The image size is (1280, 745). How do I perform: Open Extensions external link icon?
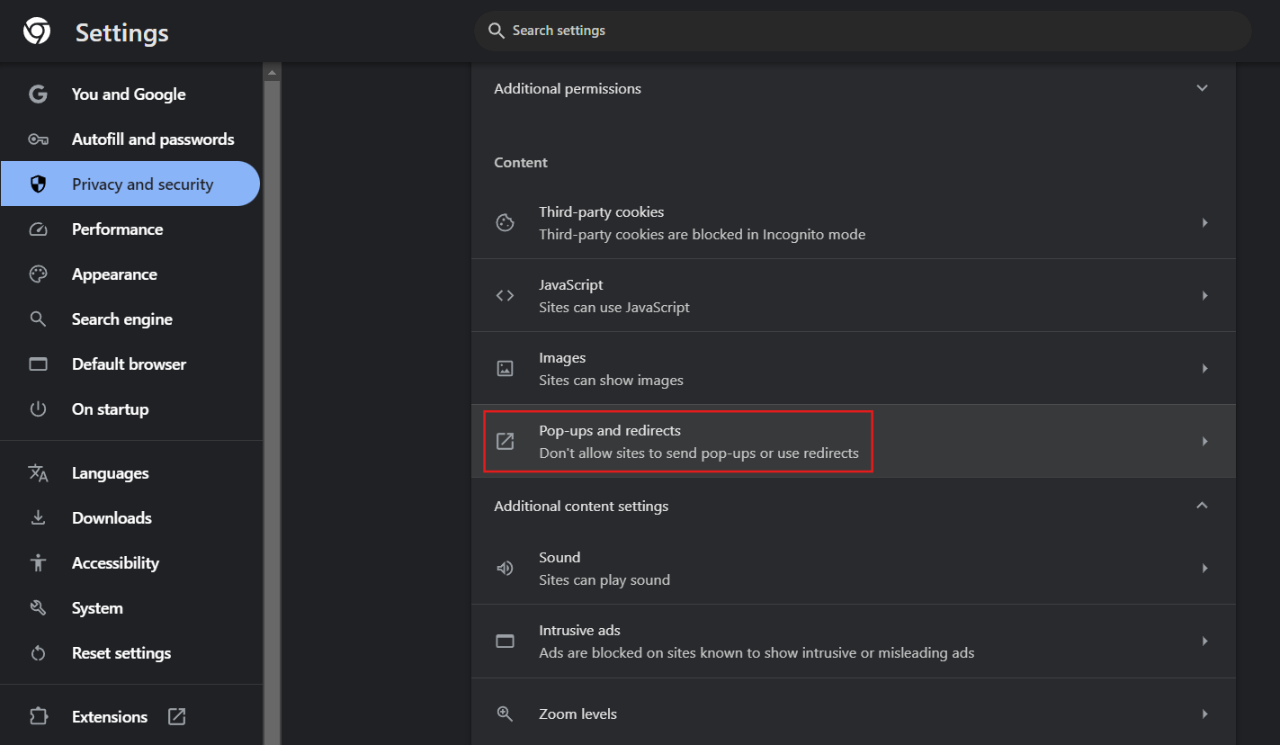pyautogui.click(x=177, y=717)
